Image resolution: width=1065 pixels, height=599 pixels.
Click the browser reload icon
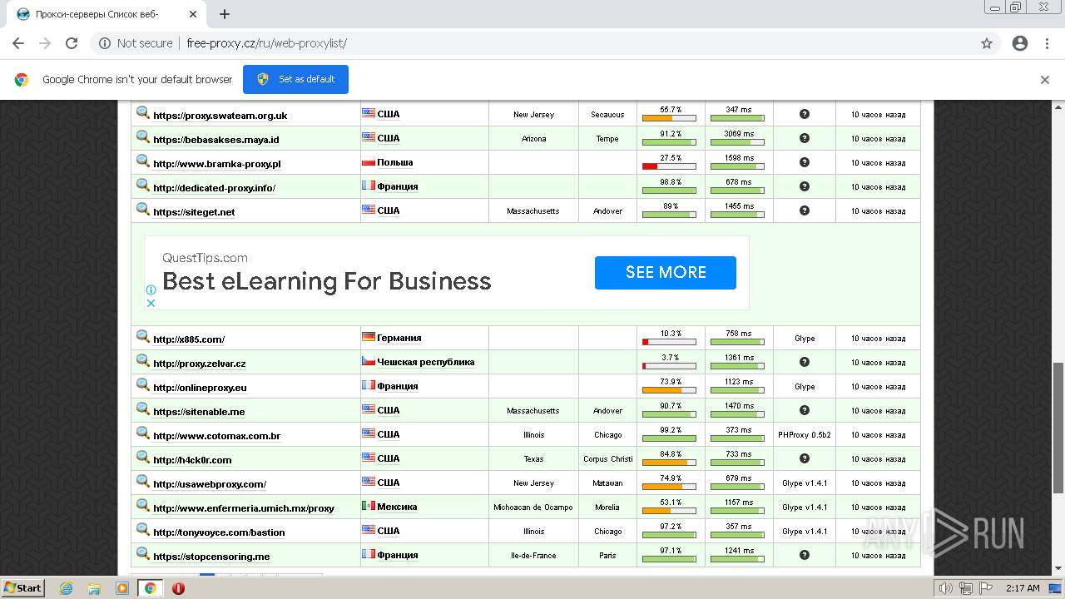(x=72, y=43)
